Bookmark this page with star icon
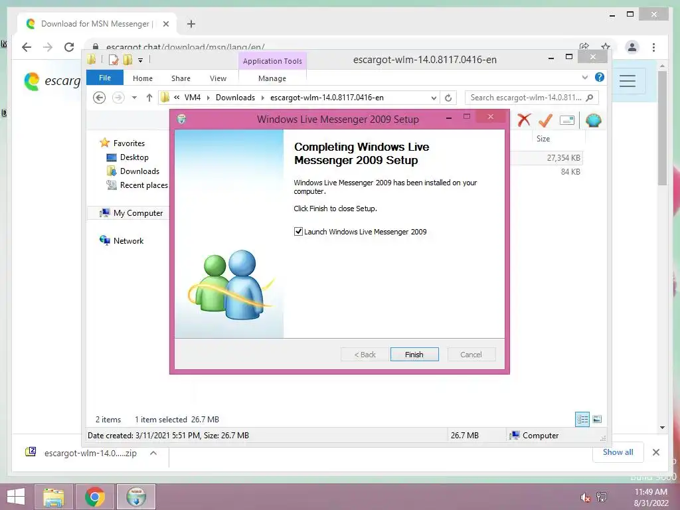This screenshot has height=510, width=680. point(606,46)
